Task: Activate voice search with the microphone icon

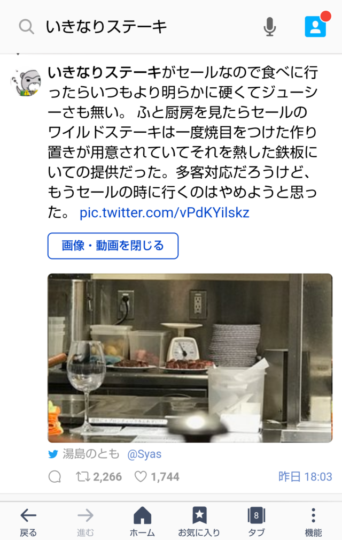Action: click(x=270, y=27)
